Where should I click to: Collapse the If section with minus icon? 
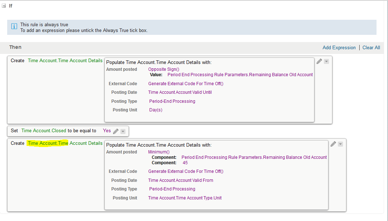coord(4,6)
